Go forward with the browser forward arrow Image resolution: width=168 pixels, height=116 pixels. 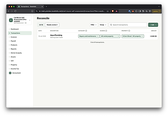click(12, 11)
